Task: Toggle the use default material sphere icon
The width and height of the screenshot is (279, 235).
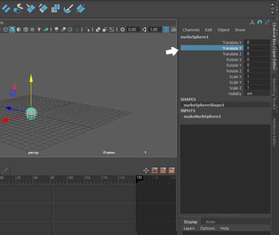Action: pyautogui.click(x=19, y=30)
